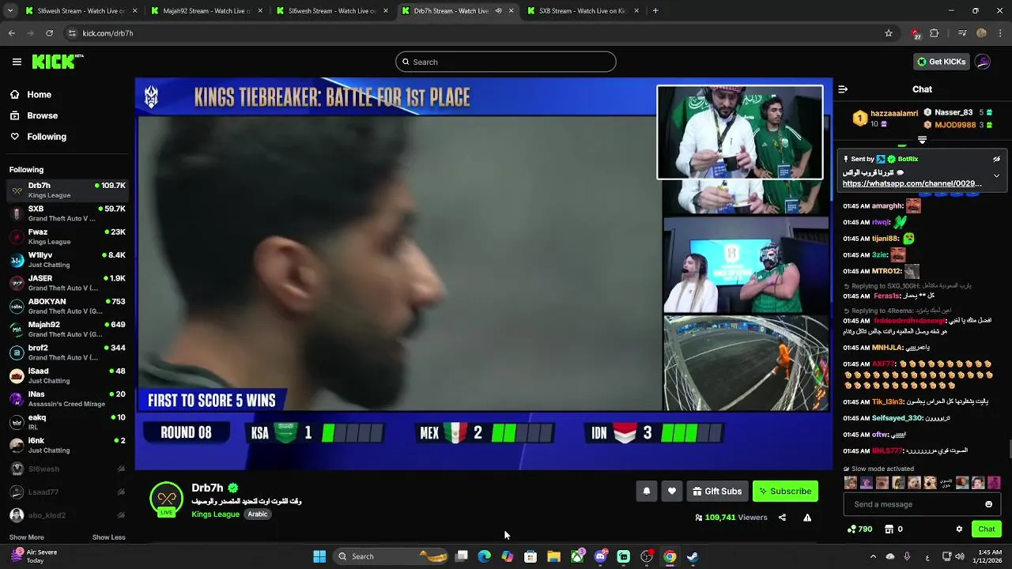Select Majah92 channel in Following list
The height and width of the screenshot is (569, 1012).
click(x=67, y=329)
